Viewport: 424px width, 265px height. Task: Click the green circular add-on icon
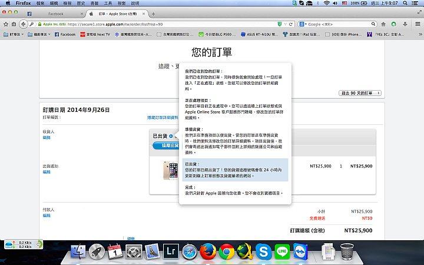[394, 24]
